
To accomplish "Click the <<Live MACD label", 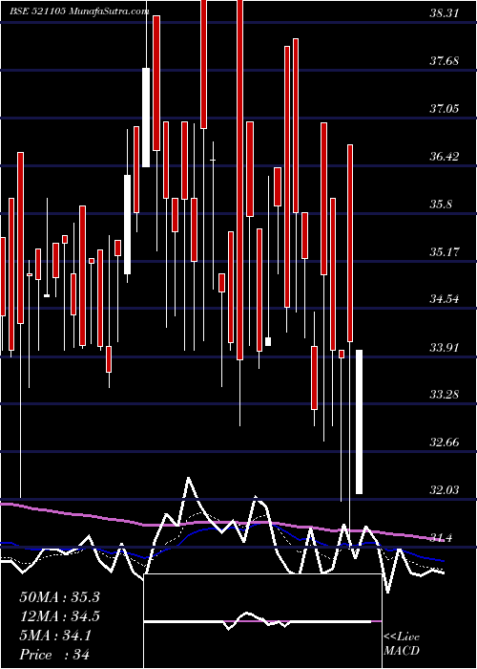I will coord(402,643).
